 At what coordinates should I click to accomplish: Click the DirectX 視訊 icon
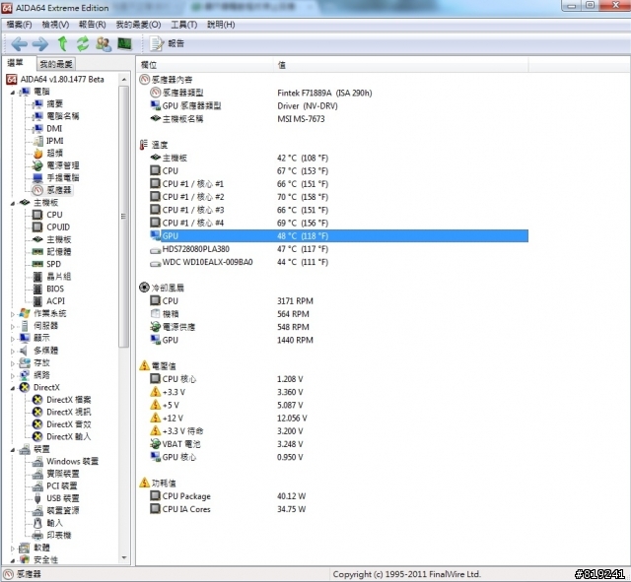click(x=37, y=413)
